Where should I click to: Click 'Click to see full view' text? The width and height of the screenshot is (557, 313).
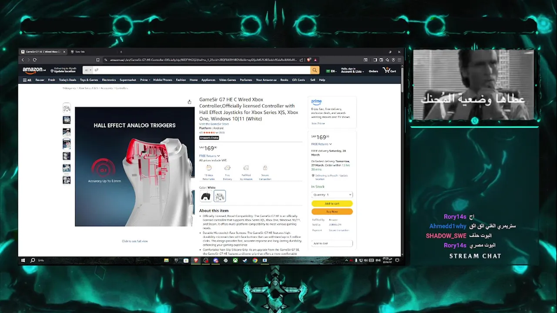click(135, 241)
